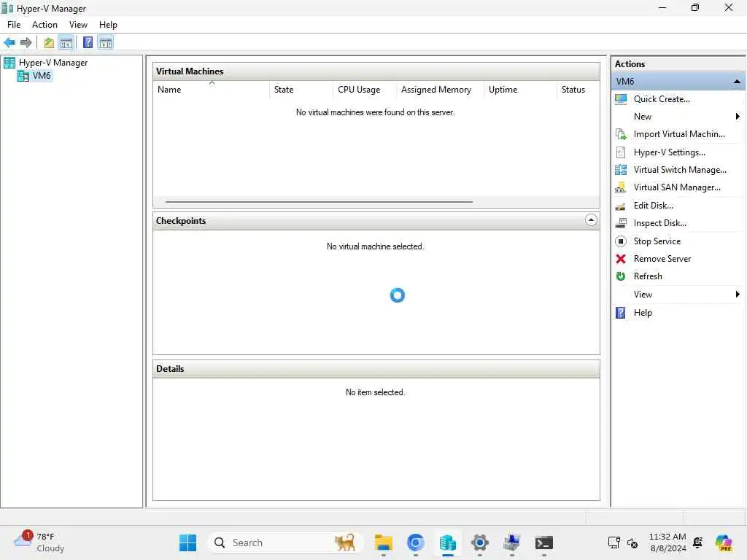Sort by the Uptime column header

(x=519, y=90)
